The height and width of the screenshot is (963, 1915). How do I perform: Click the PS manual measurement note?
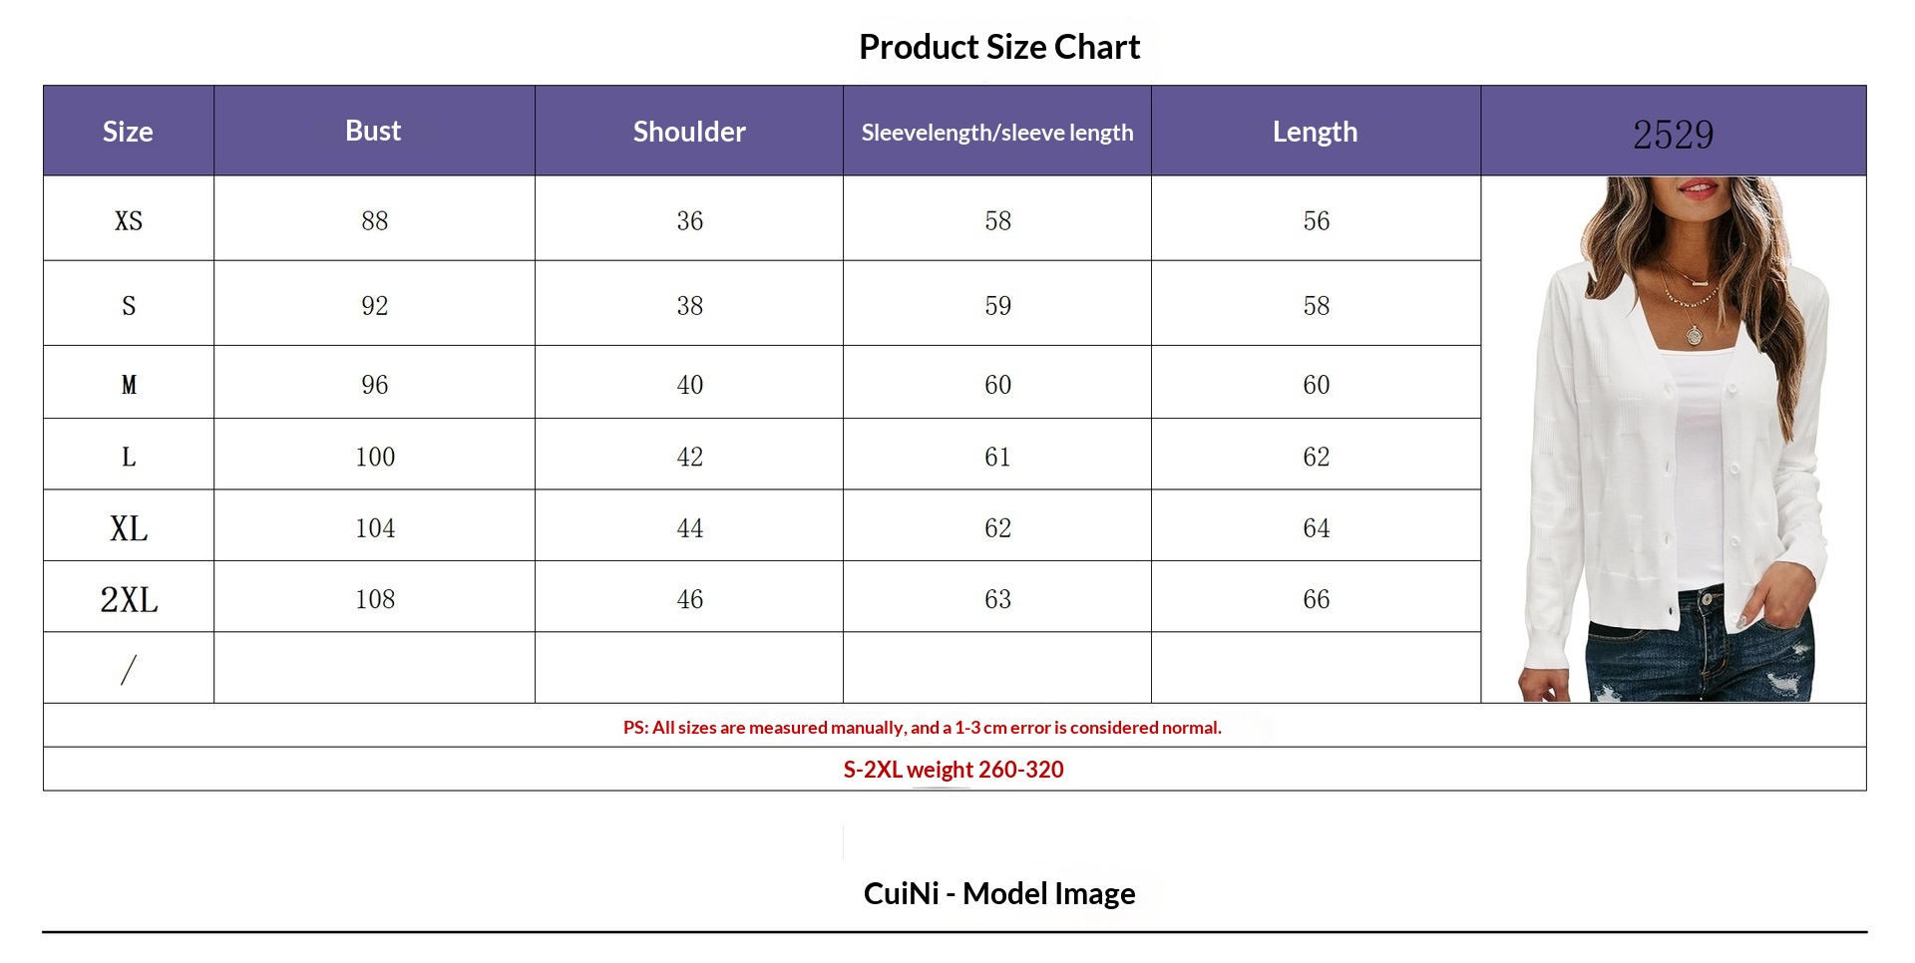tap(923, 728)
